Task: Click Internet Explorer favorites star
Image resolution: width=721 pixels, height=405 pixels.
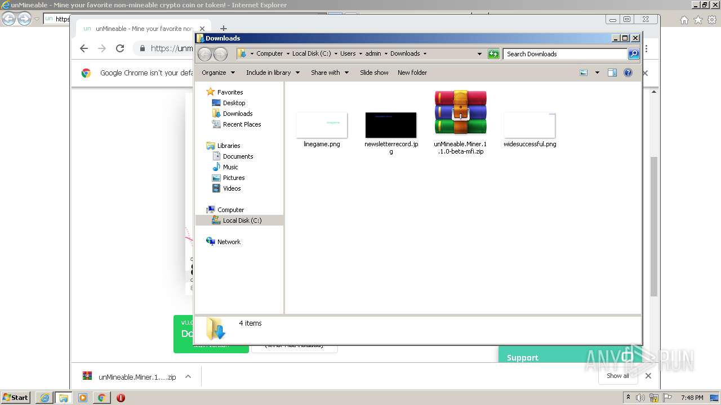Action: pyautogui.click(x=698, y=20)
